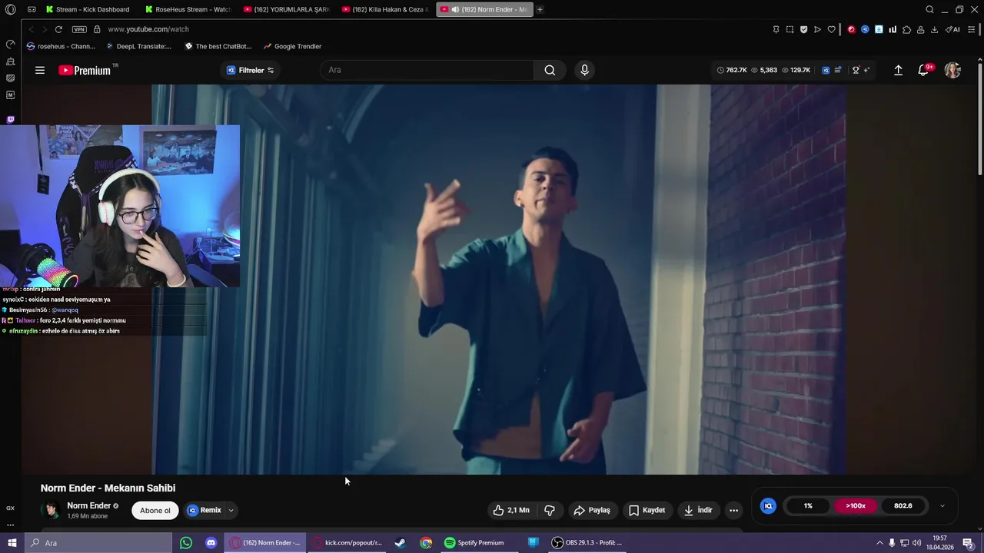
Task: Open the Opera main menu logo
Action: pyautogui.click(x=10, y=9)
